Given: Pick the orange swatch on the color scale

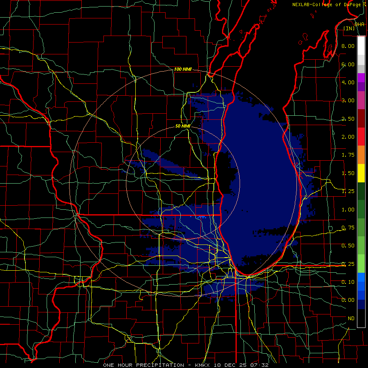Looking at the screenshot, I should [361, 155].
